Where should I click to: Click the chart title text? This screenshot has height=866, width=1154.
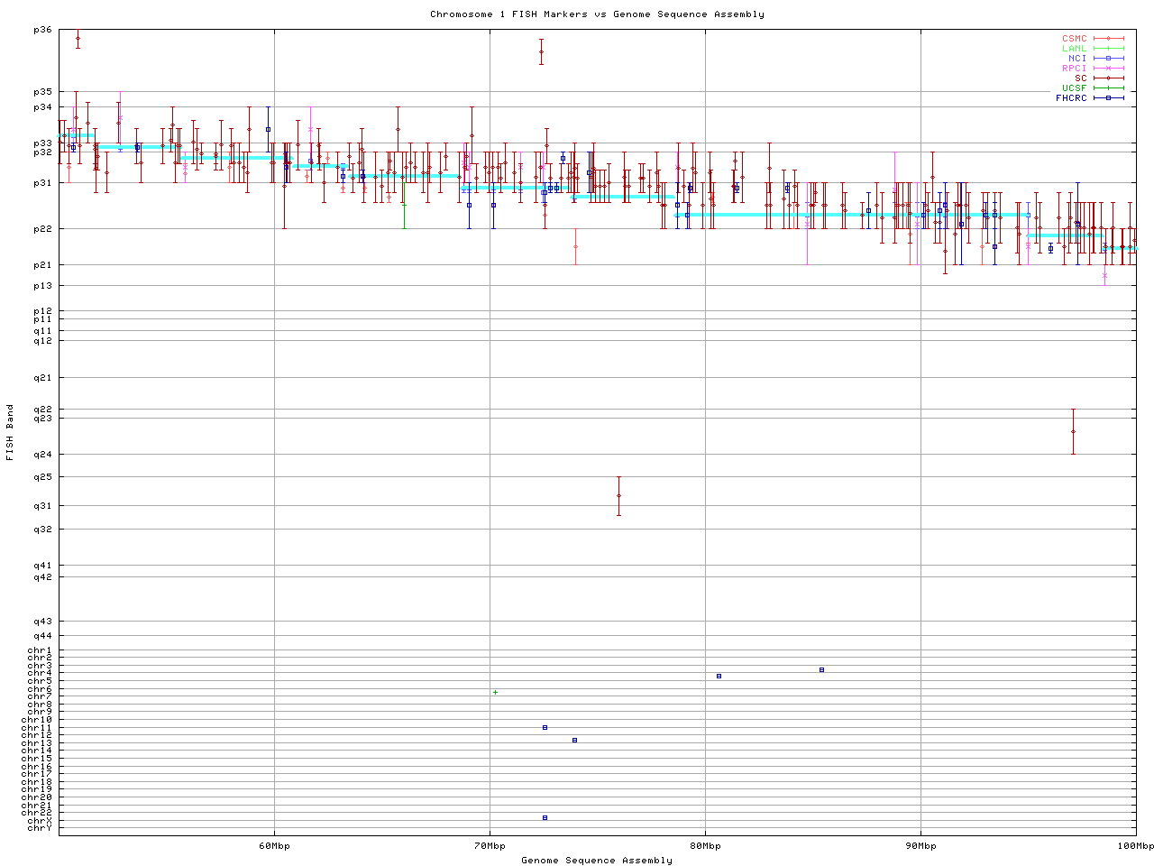tap(597, 14)
